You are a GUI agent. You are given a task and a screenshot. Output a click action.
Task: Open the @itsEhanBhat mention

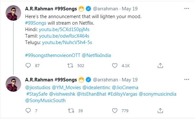pos(91,94)
